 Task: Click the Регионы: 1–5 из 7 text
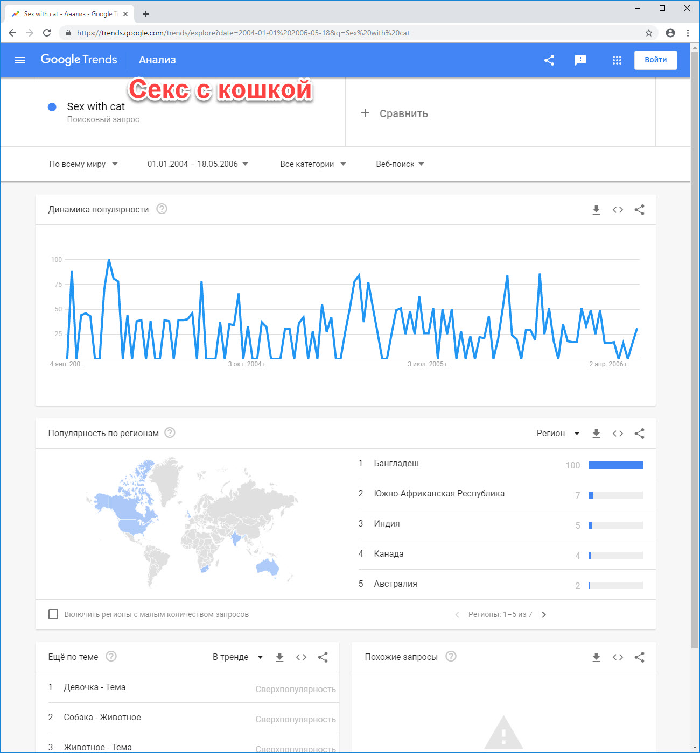click(500, 614)
